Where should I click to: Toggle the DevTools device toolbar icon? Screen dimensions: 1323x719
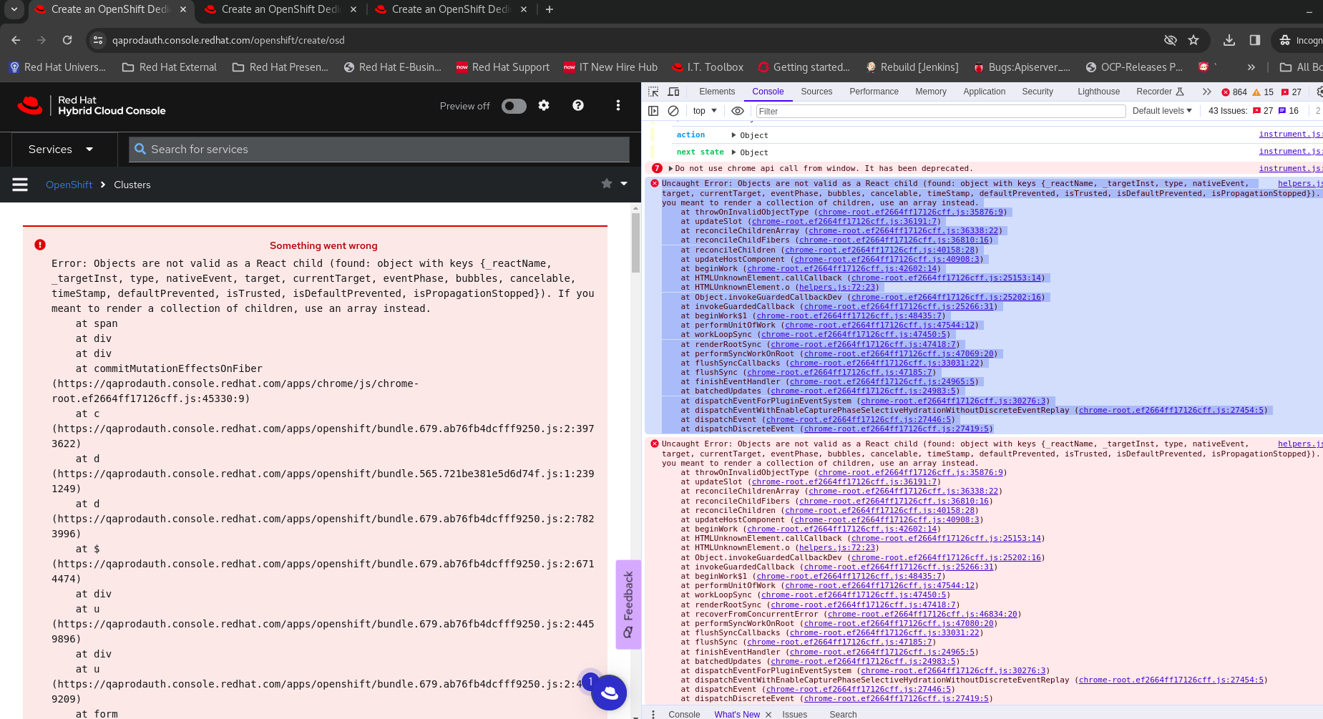(673, 92)
